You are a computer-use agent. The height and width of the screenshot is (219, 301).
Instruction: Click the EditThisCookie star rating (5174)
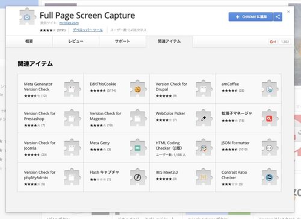tap(98, 90)
